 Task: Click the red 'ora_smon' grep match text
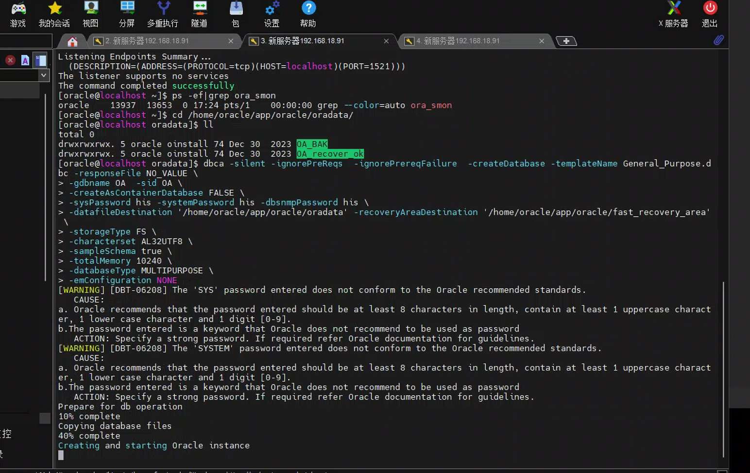pos(431,105)
